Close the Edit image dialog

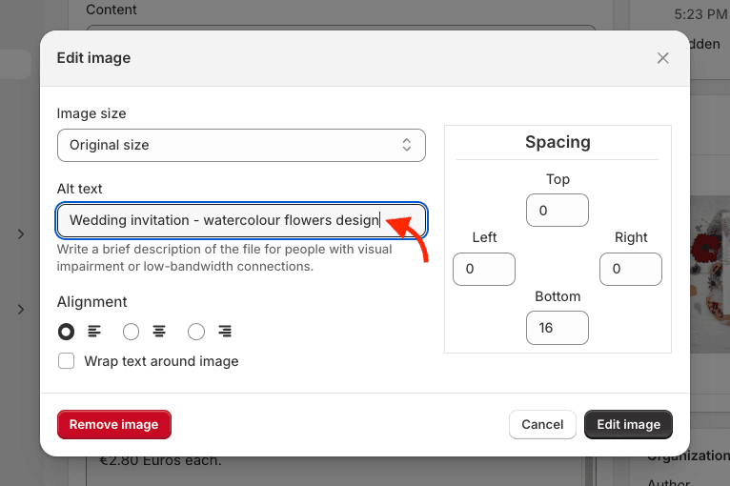click(662, 58)
